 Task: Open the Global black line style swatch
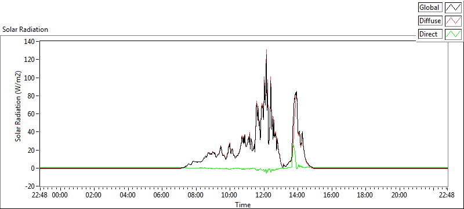(x=454, y=8)
